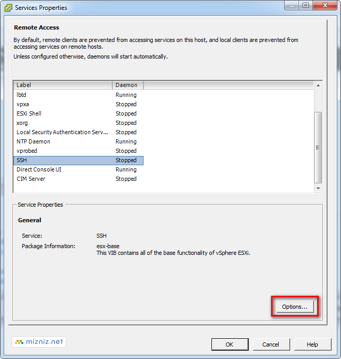Select the Direct Console UI service

[78, 169]
